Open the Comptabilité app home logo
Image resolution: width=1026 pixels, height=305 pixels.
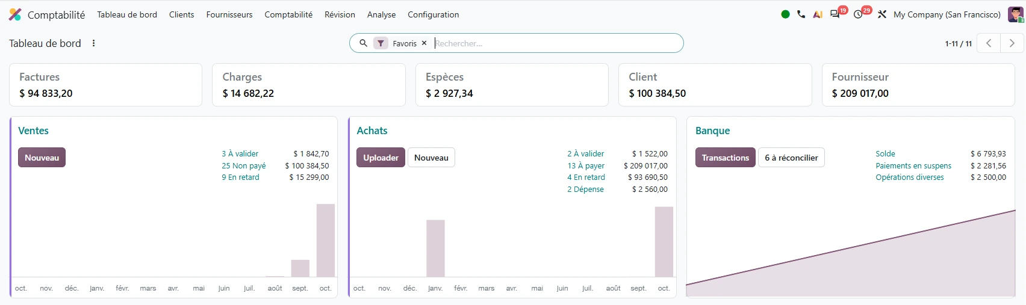click(15, 14)
